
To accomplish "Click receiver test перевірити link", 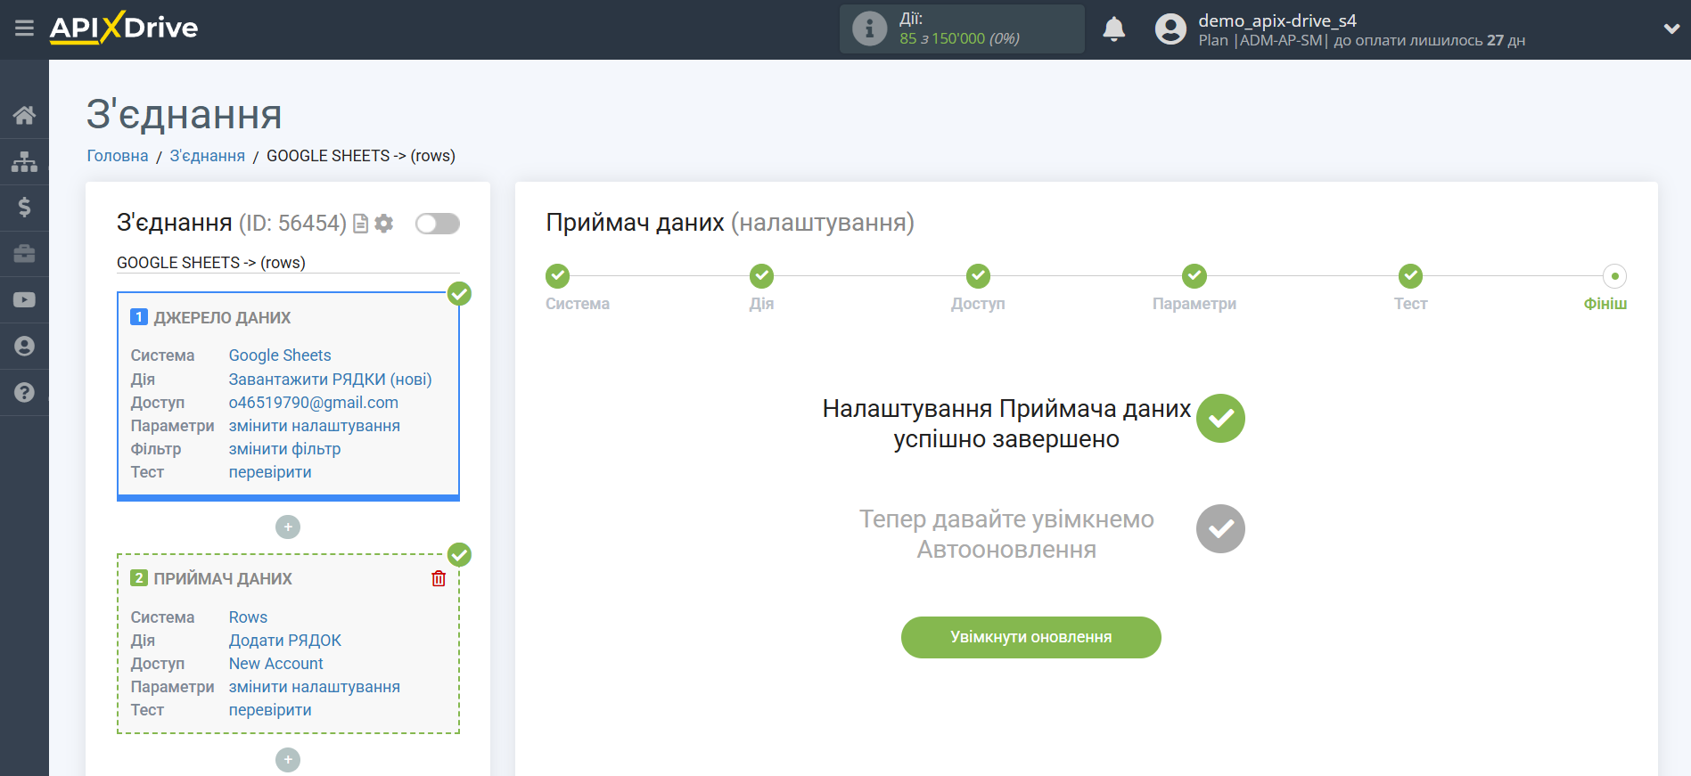I will click(x=270, y=710).
